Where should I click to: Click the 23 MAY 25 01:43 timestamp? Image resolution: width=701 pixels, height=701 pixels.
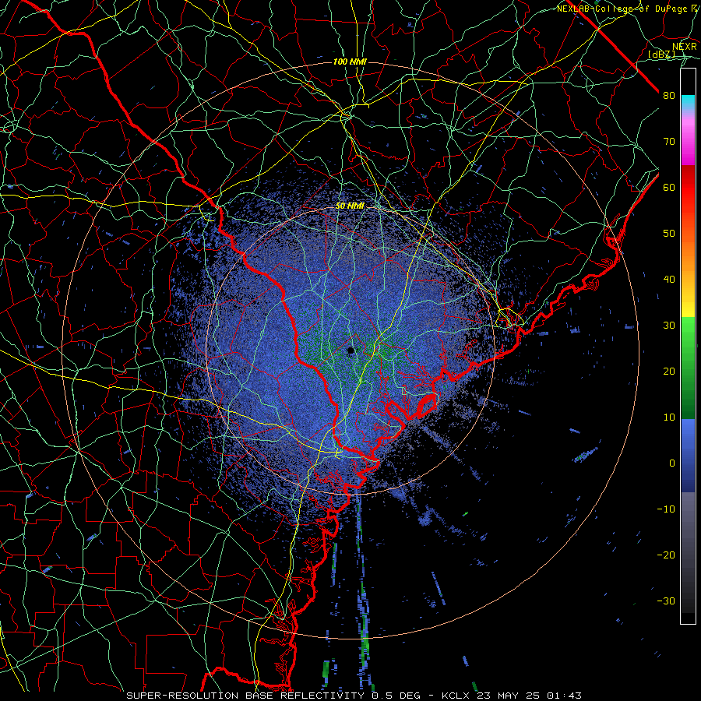pos(530,696)
